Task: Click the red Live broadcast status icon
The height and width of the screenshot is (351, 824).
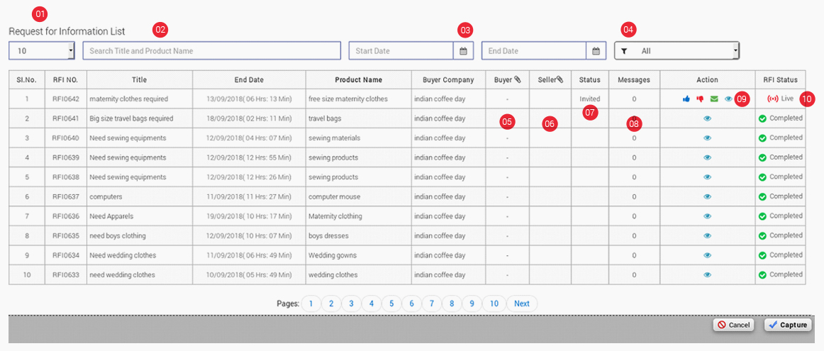Action: pyautogui.click(x=773, y=99)
